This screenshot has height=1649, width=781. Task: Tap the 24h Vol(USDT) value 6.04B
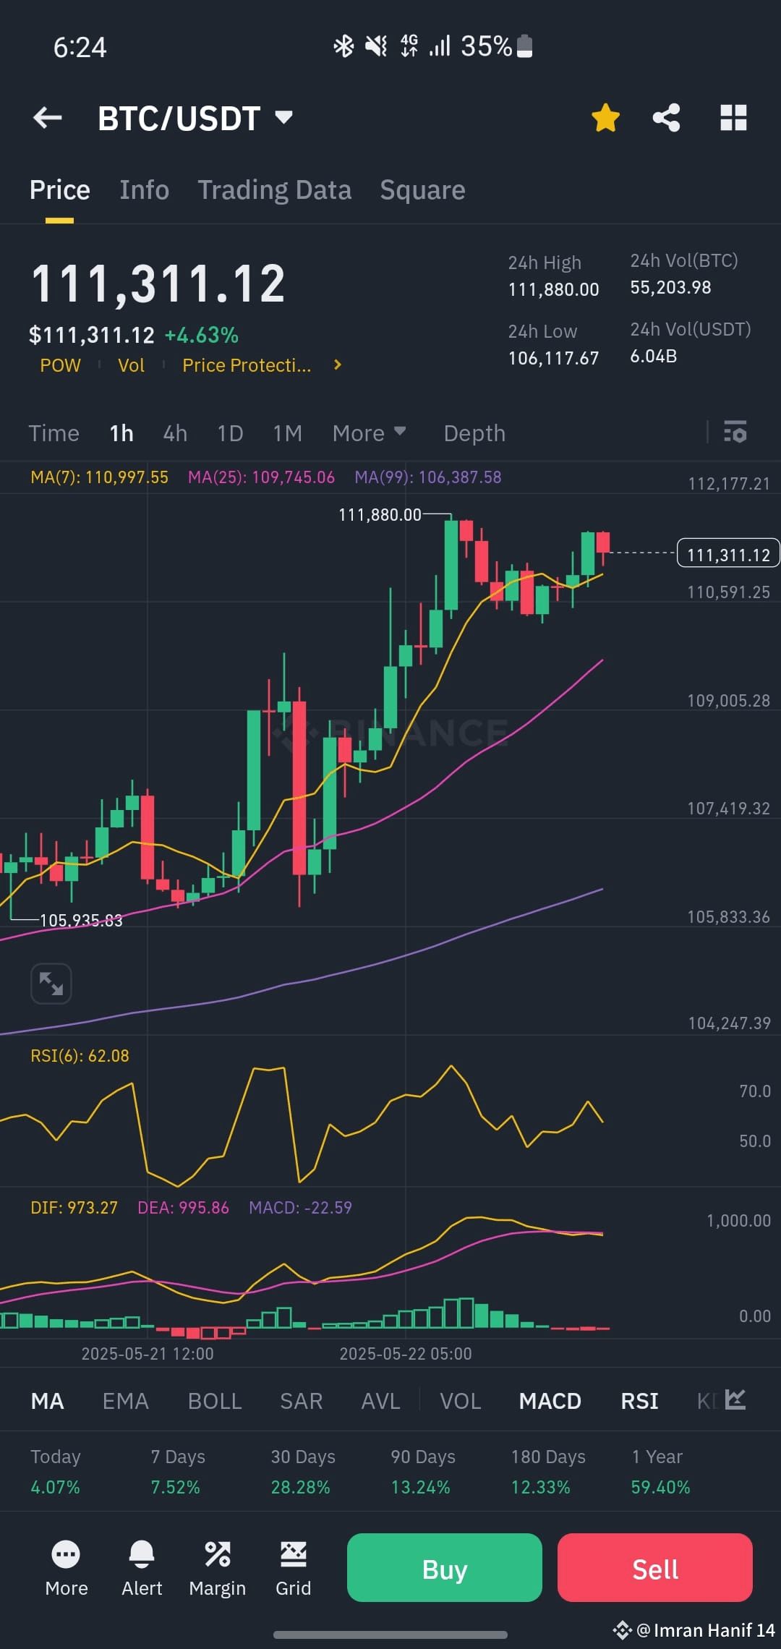(x=653, y=357)
